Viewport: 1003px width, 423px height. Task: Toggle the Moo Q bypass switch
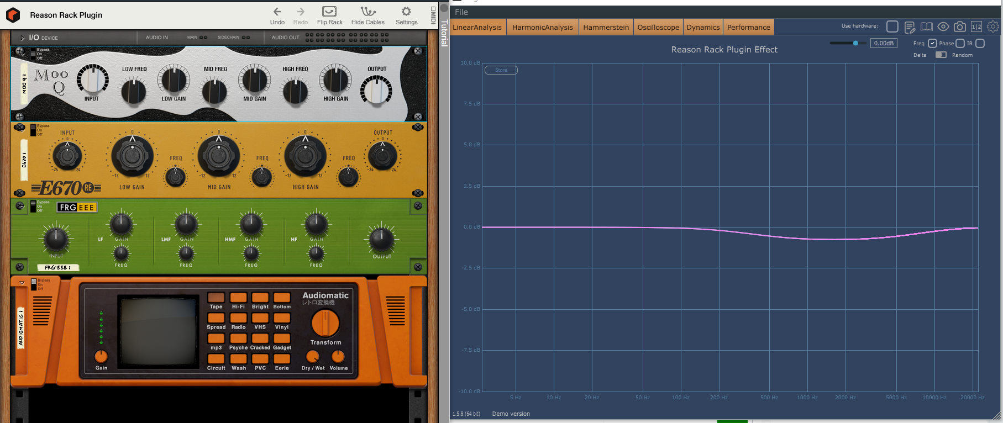[x=33, y=54]
